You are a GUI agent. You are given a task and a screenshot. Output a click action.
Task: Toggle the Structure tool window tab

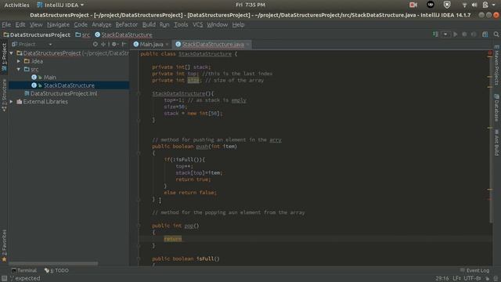4,95
